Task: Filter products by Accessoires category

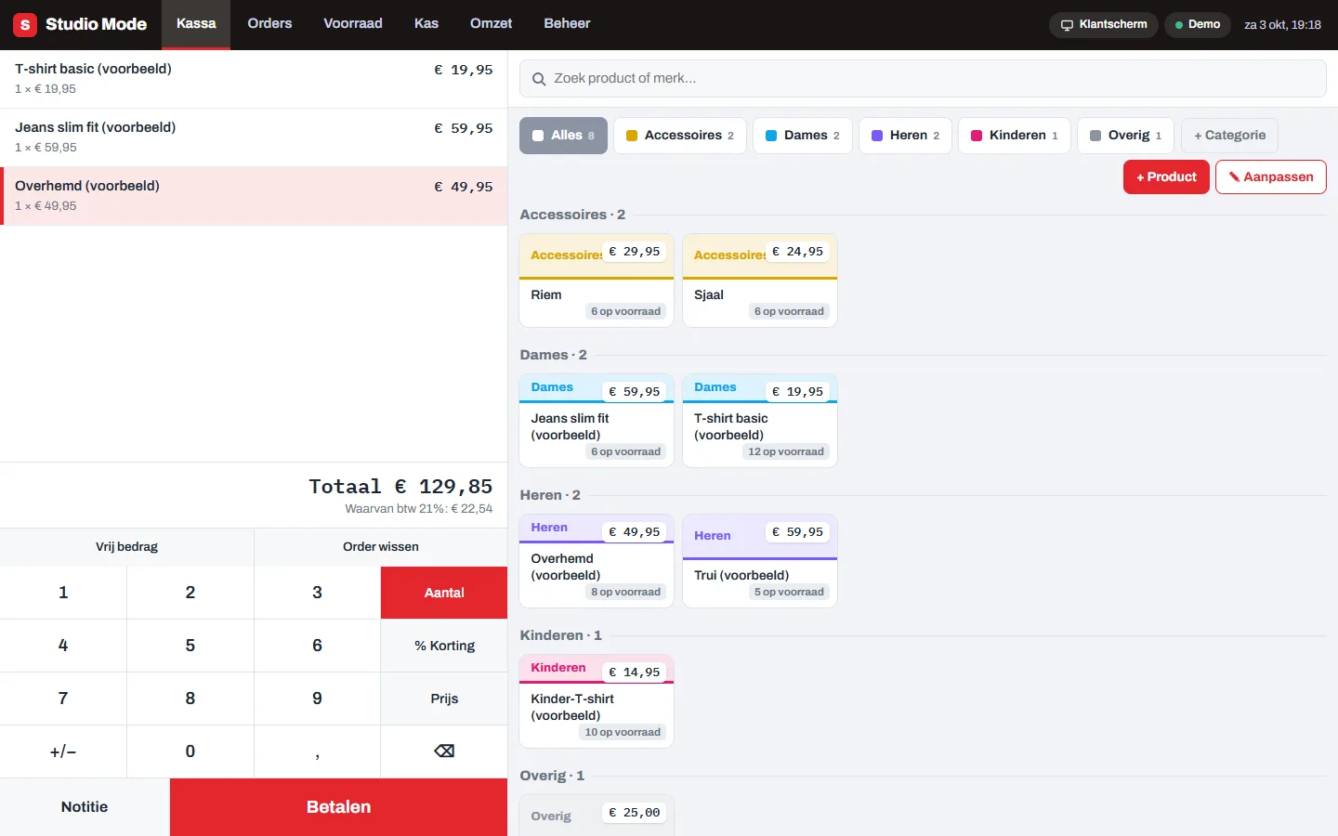Action: (680, 136)
